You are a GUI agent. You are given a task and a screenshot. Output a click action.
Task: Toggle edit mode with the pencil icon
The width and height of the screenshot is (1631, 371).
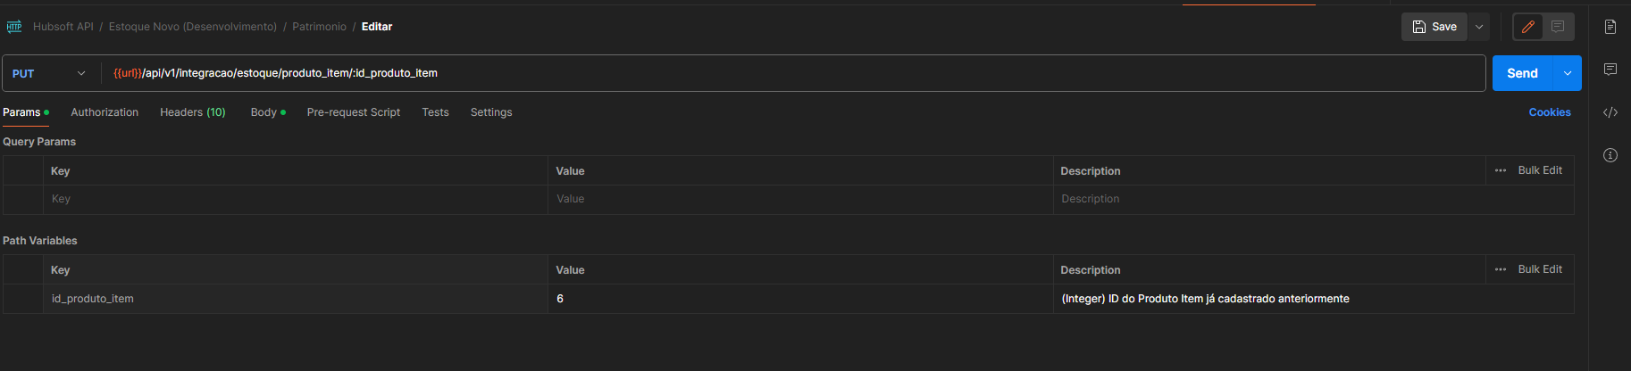coord(1528,27)
